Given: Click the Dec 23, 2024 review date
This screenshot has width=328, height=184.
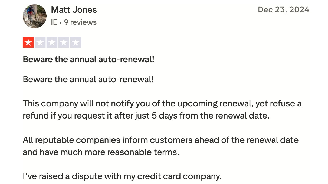Looking at the screenshot, I should pyautogui.click(x=284, y=10).
